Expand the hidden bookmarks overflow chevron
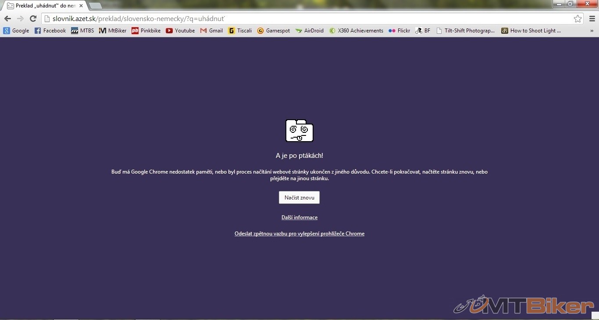 tap(592, 31)
